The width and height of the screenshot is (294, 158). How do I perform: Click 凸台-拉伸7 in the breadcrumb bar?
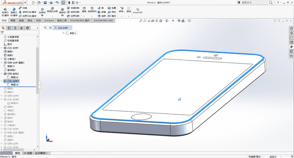pos(62,28)
